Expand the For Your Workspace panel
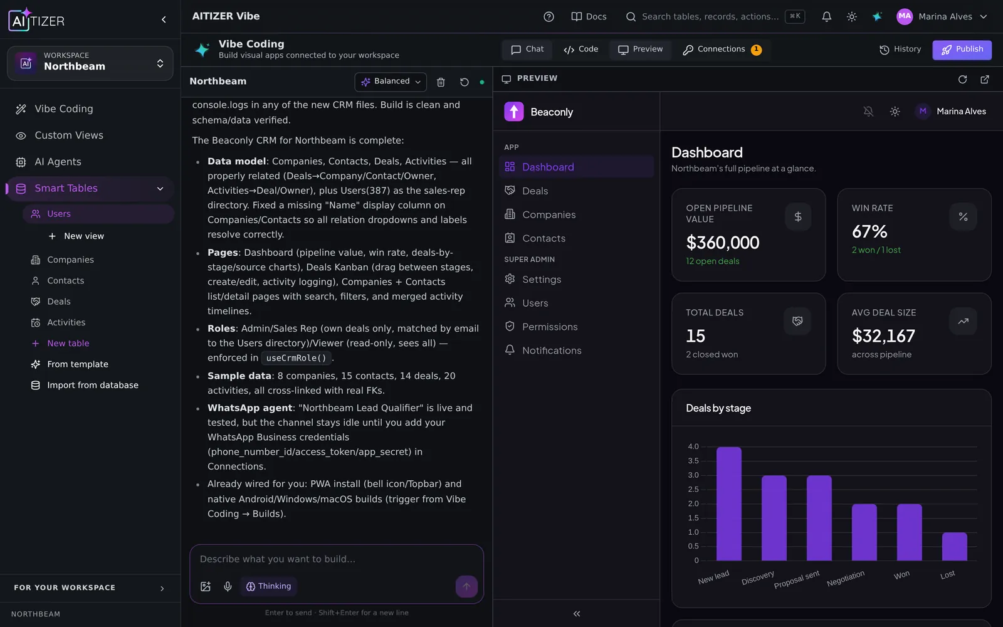Screen dimensions: 1003x627 [x=90, y=588]
